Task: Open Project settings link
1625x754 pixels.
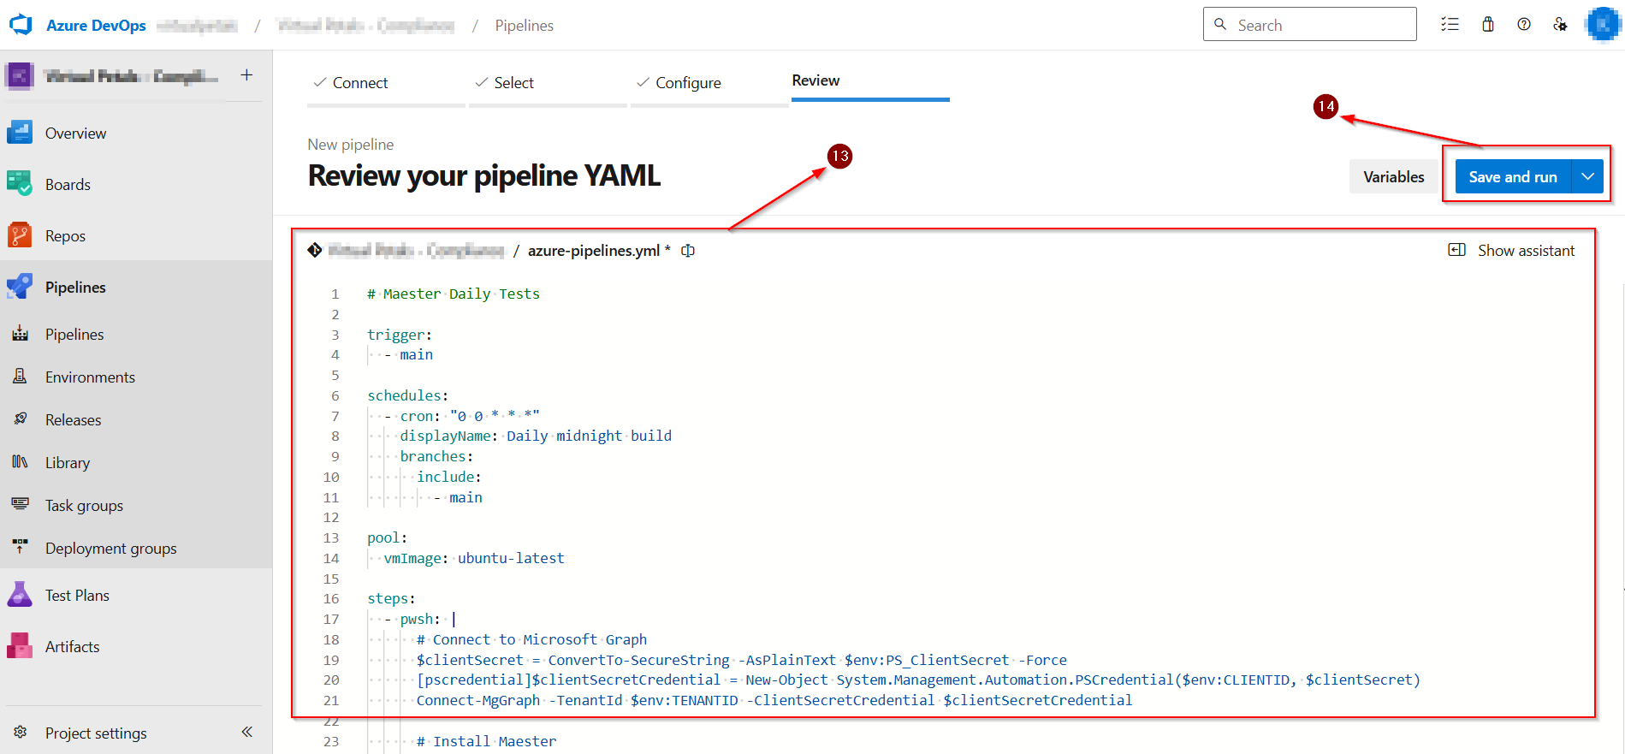Action: [x=96, y=733]
